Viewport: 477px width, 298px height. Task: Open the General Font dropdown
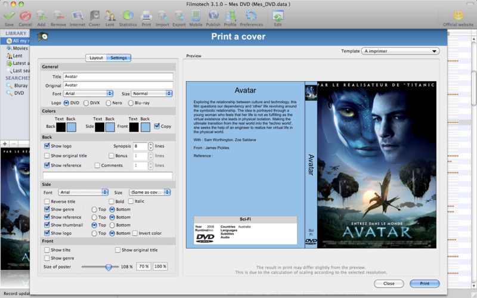point(88,94)
